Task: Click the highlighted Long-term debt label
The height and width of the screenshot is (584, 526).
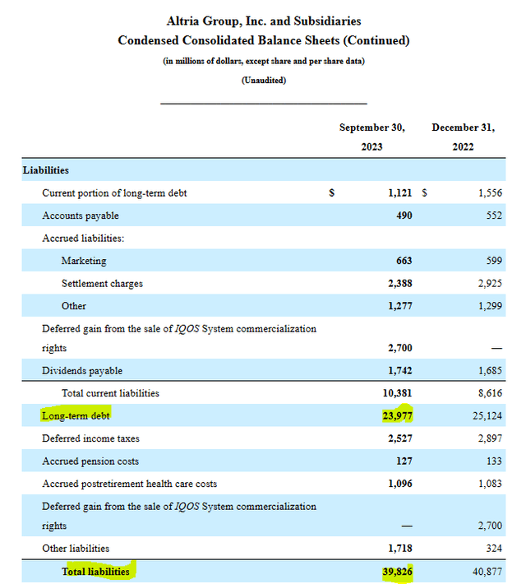Action: click(x=76, y=415)
